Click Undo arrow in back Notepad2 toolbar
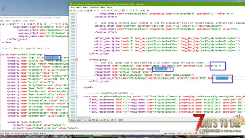This screenshot has height=138, width=245. click(17, 24)
